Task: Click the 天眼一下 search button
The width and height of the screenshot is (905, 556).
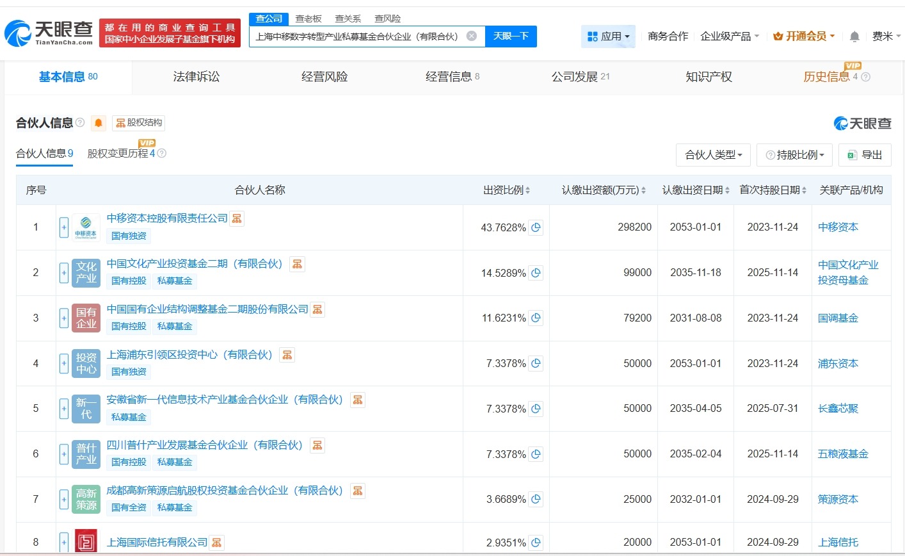Action: point(511,37)
